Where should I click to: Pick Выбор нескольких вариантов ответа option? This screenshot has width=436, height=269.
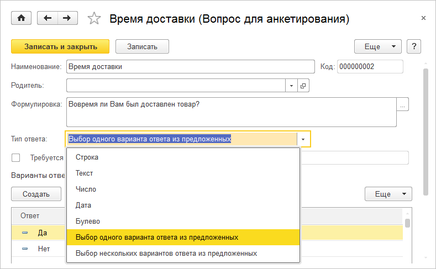166,254
